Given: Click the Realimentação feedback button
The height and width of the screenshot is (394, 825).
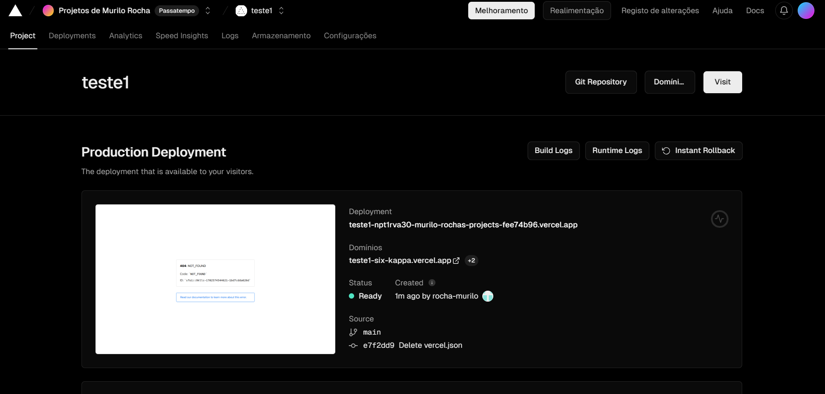Looking at the screenshot, I should 577,11.
